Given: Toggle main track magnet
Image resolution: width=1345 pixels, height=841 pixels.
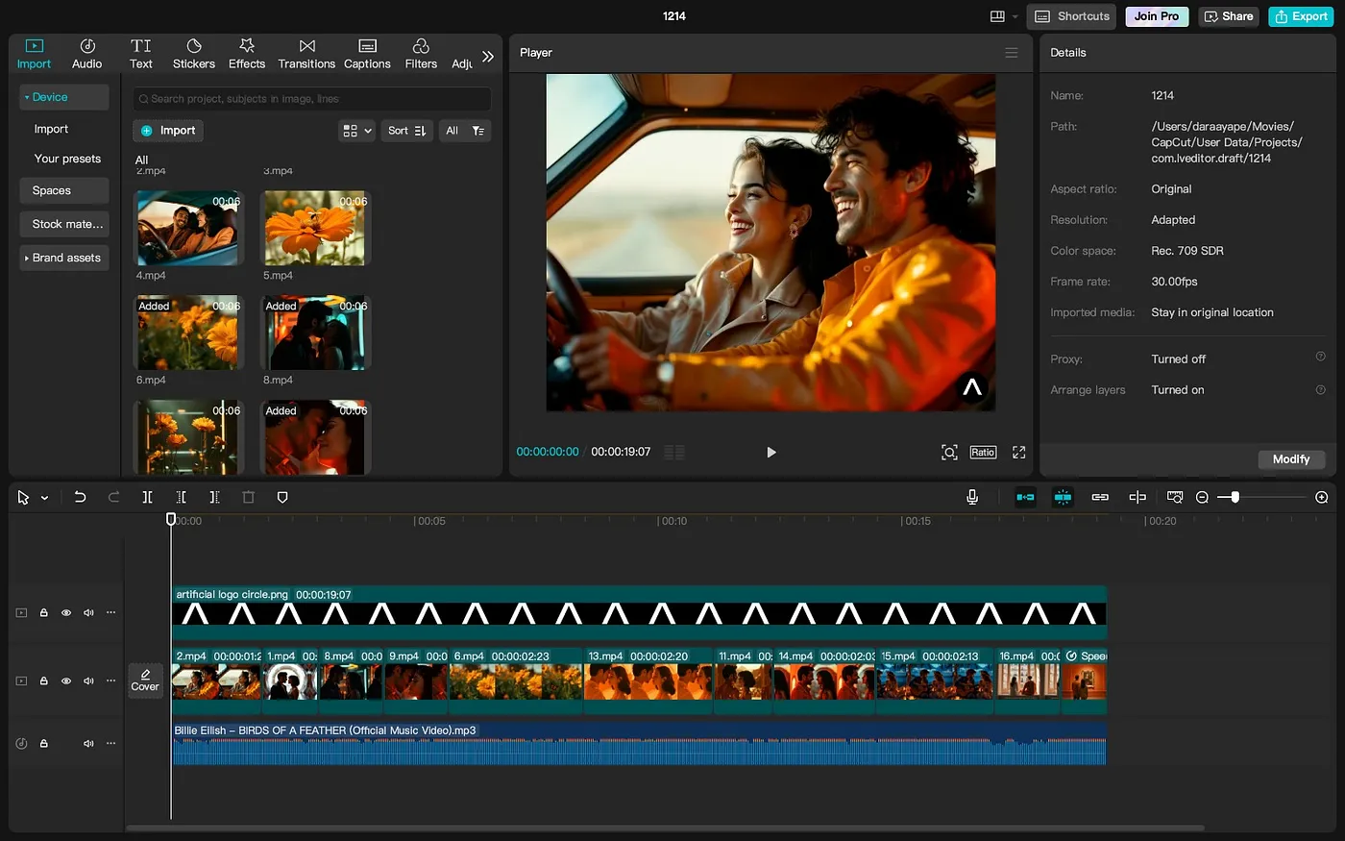Looking at the screenshot, I should [x=1025, y=497].
